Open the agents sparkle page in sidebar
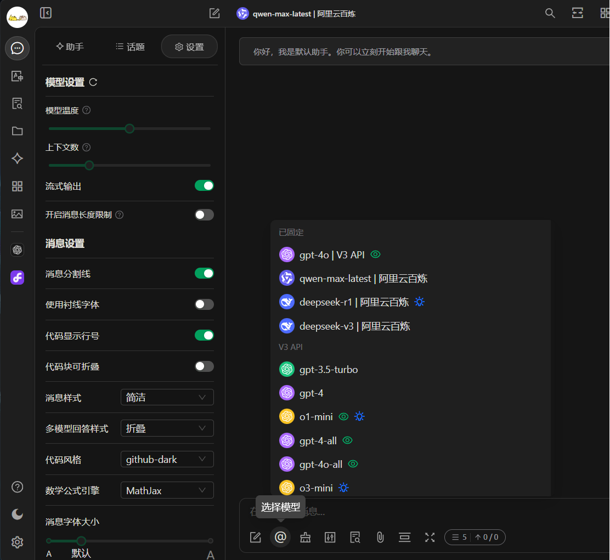 pyautogui.click(x=17, y=159)
